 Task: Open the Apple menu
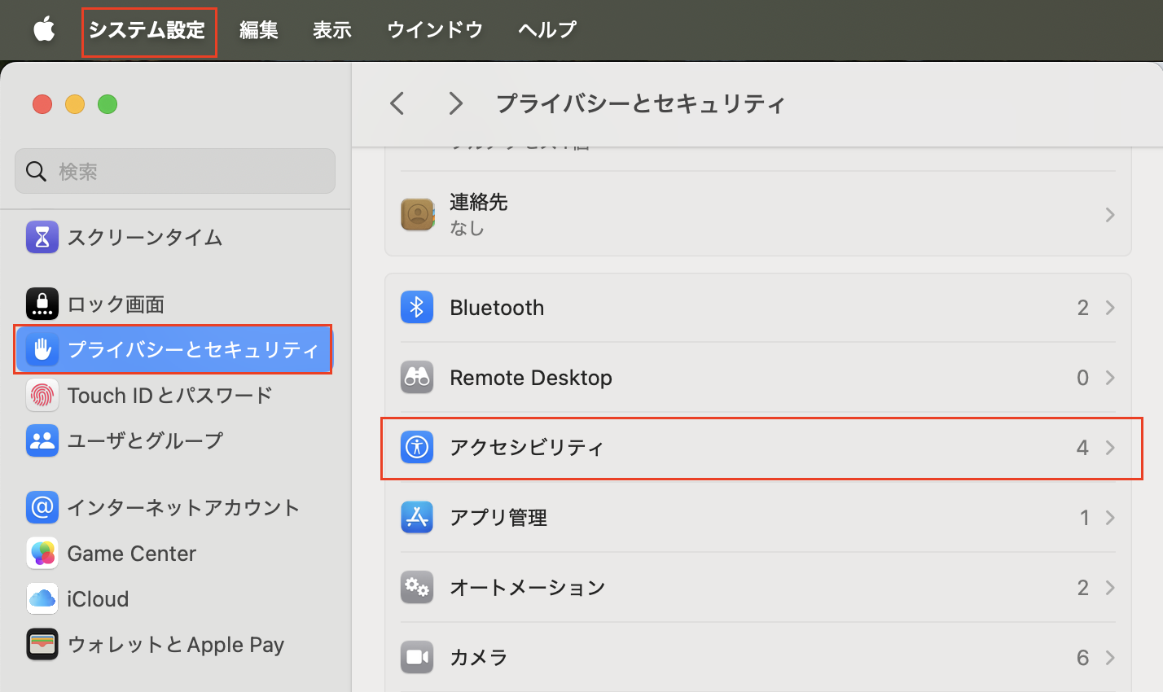click(44, 30)
